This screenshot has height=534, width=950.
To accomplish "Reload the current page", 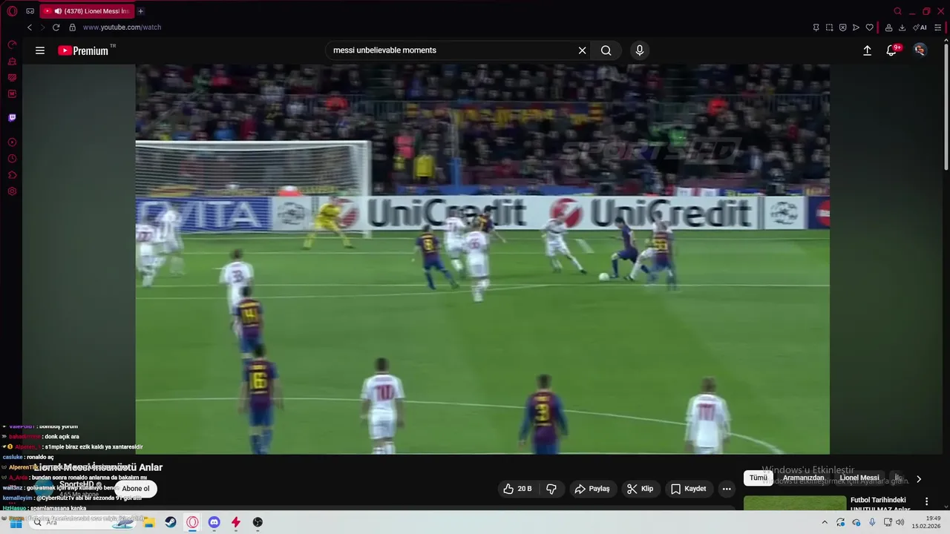I will click(56, 27).
